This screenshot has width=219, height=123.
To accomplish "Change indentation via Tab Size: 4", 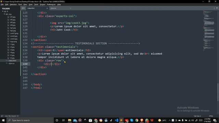I will click(x=197, y=116).
